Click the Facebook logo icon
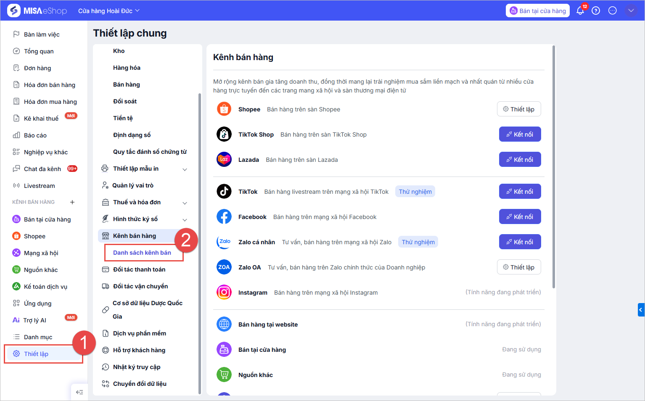 click(x=224, y=217)
